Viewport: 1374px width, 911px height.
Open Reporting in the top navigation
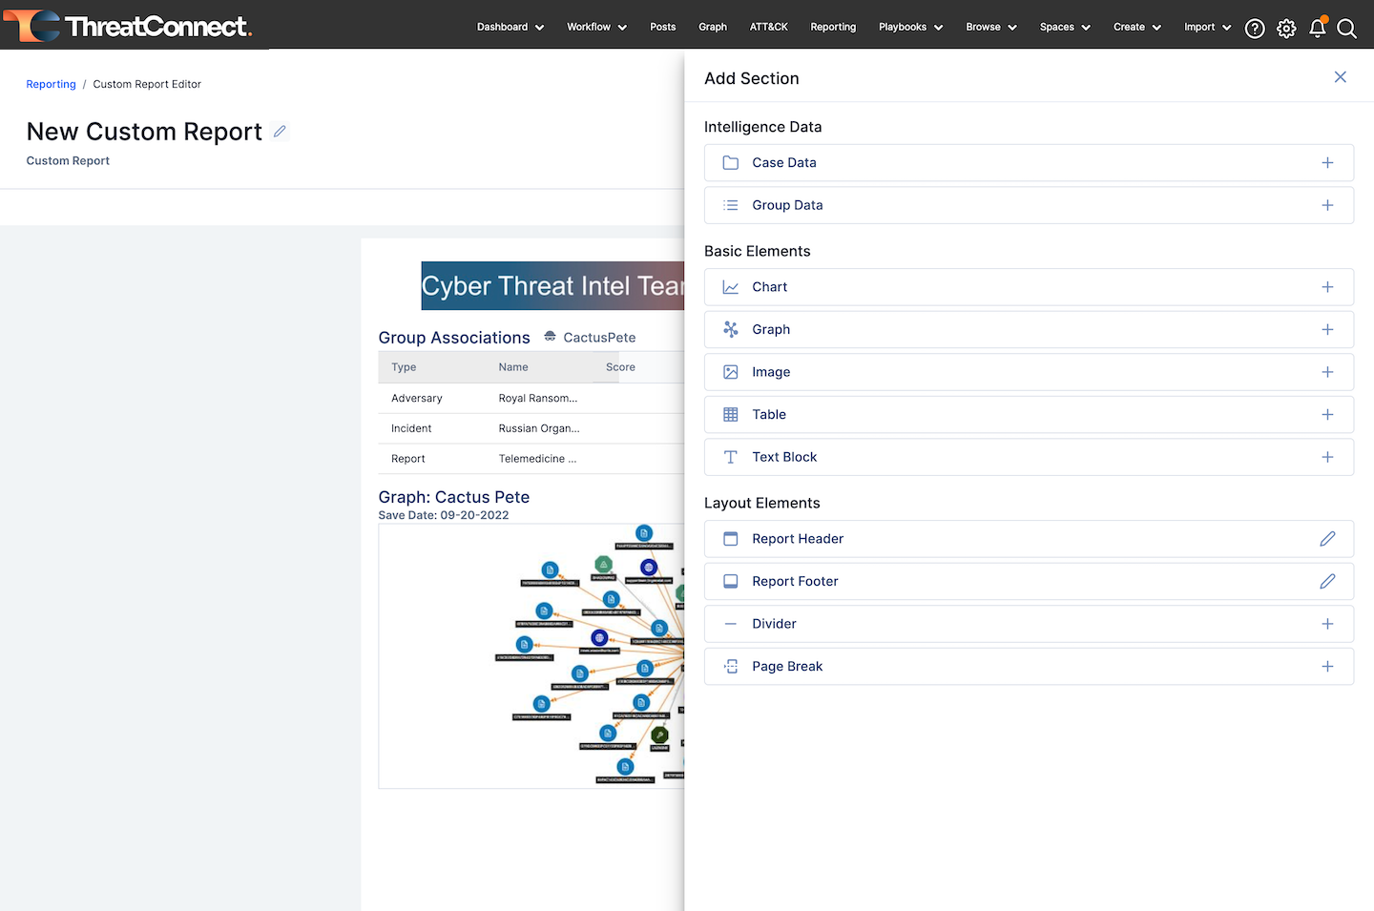[833, 27]
